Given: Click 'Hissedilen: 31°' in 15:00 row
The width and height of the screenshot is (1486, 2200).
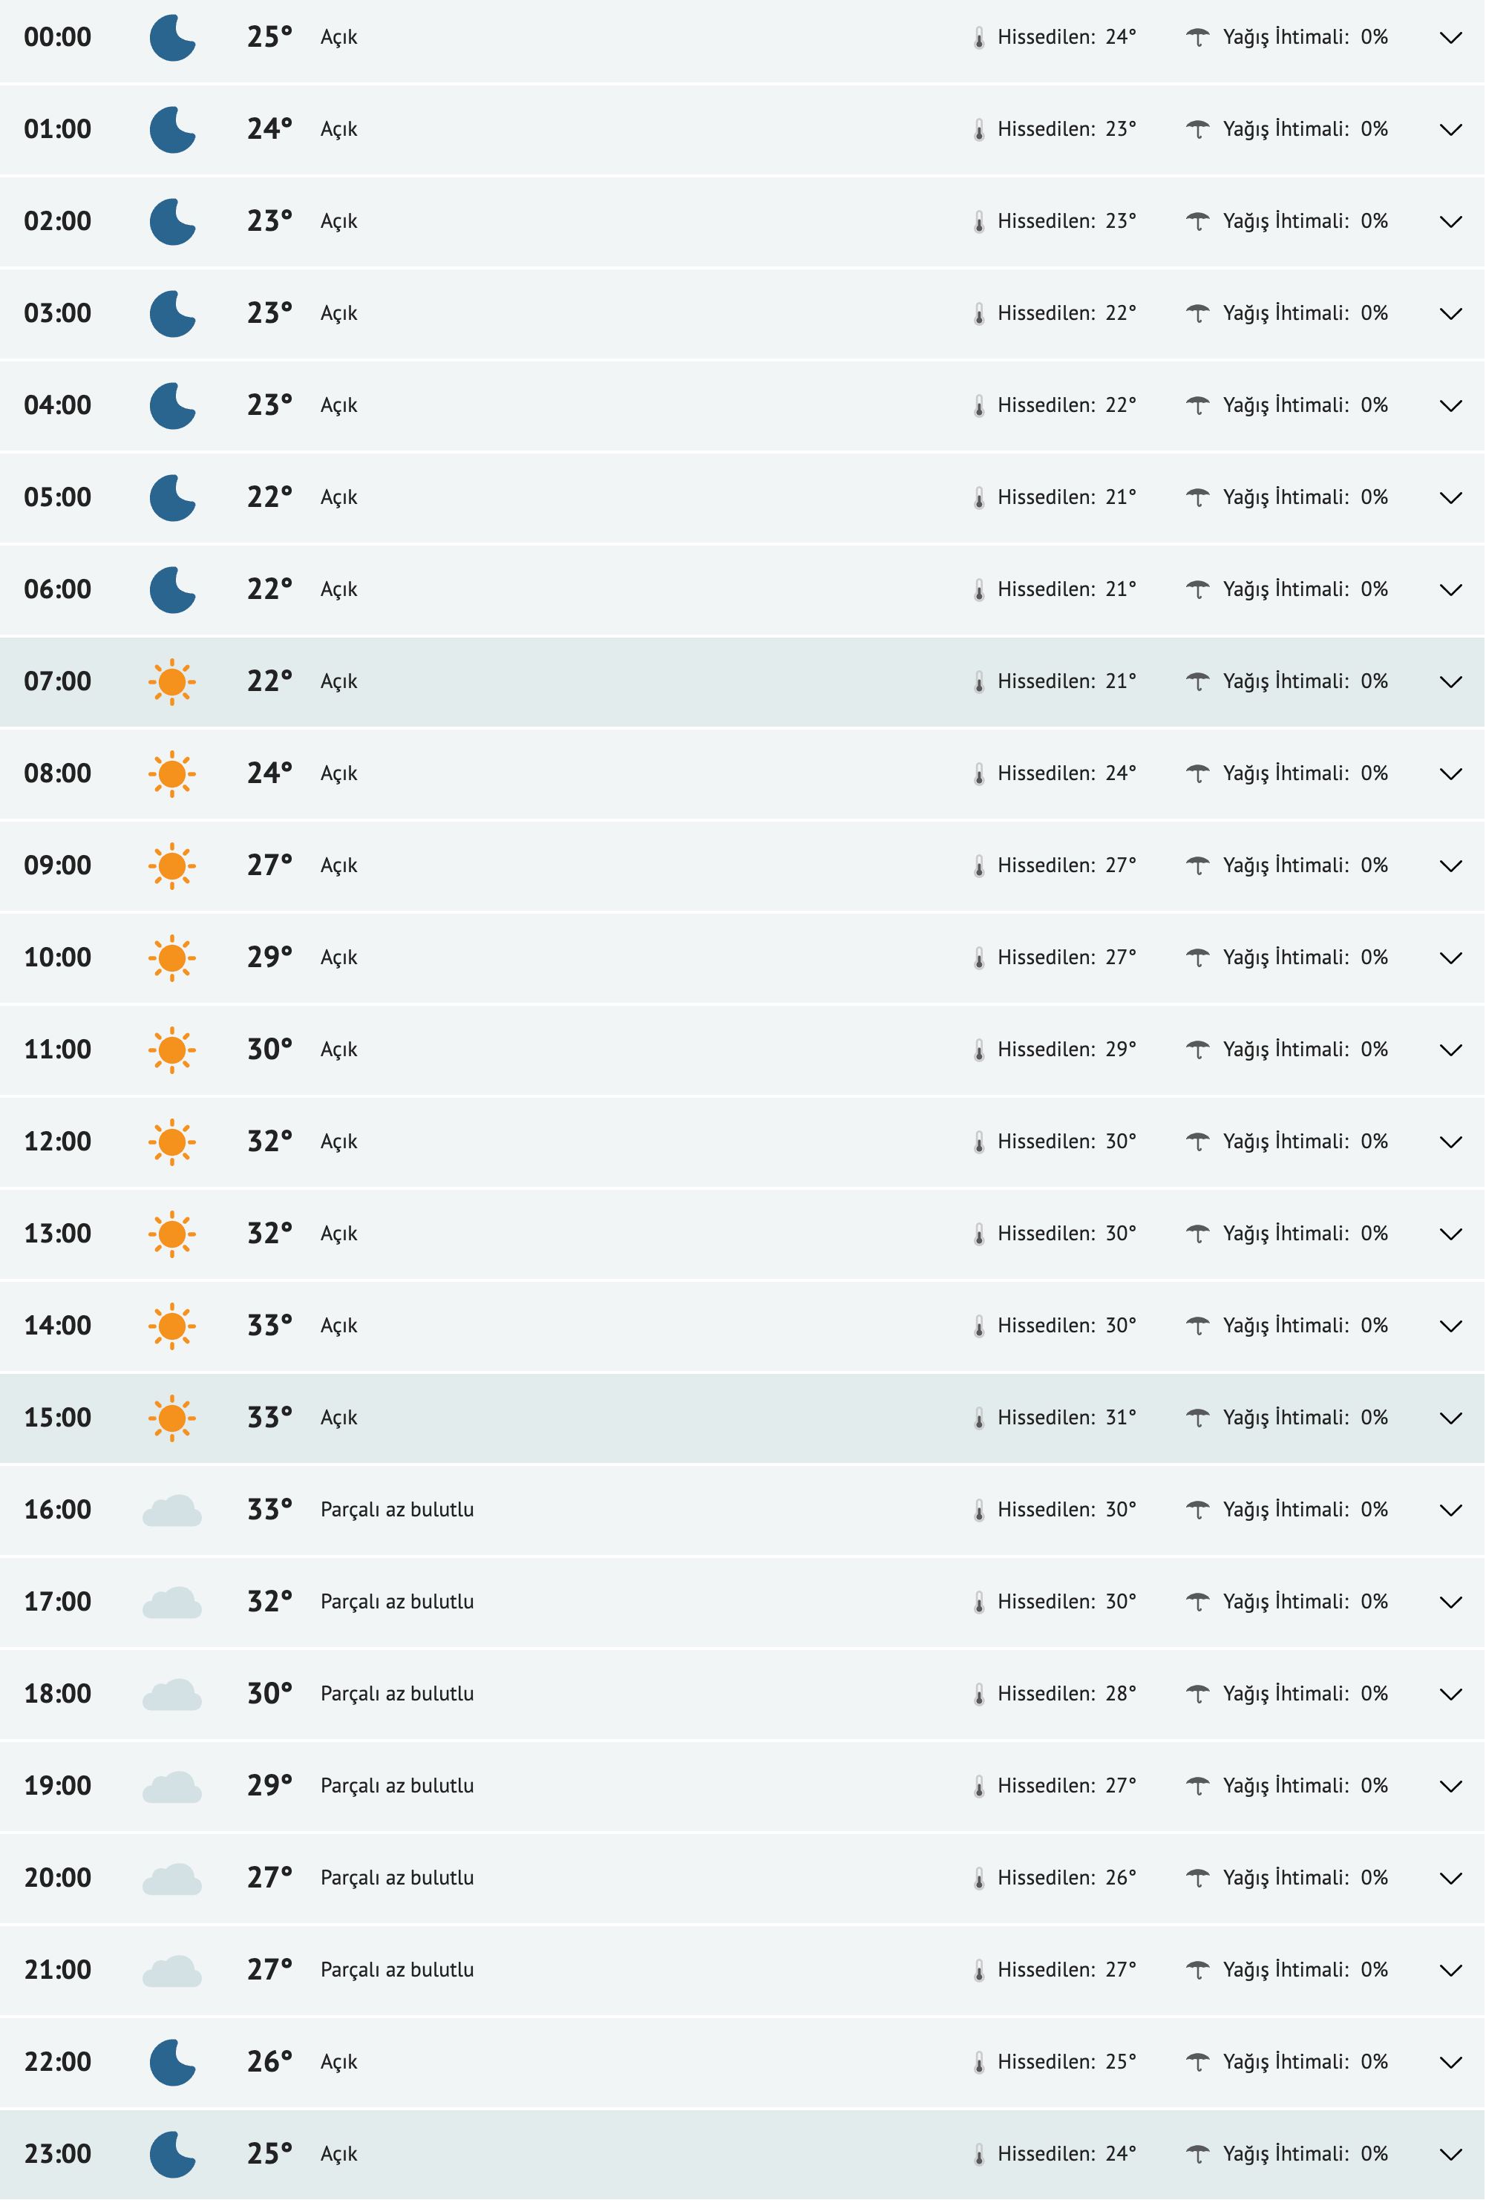Looking at the screenshot, I should pyautogui.click(x=1066, y=1418).
